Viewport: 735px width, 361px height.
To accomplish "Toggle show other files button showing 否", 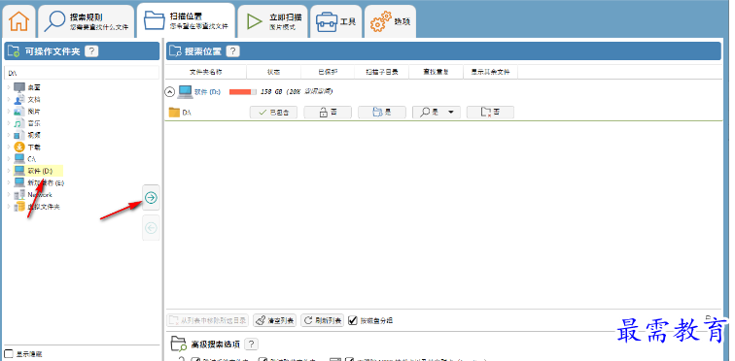I will click(490, 113).
